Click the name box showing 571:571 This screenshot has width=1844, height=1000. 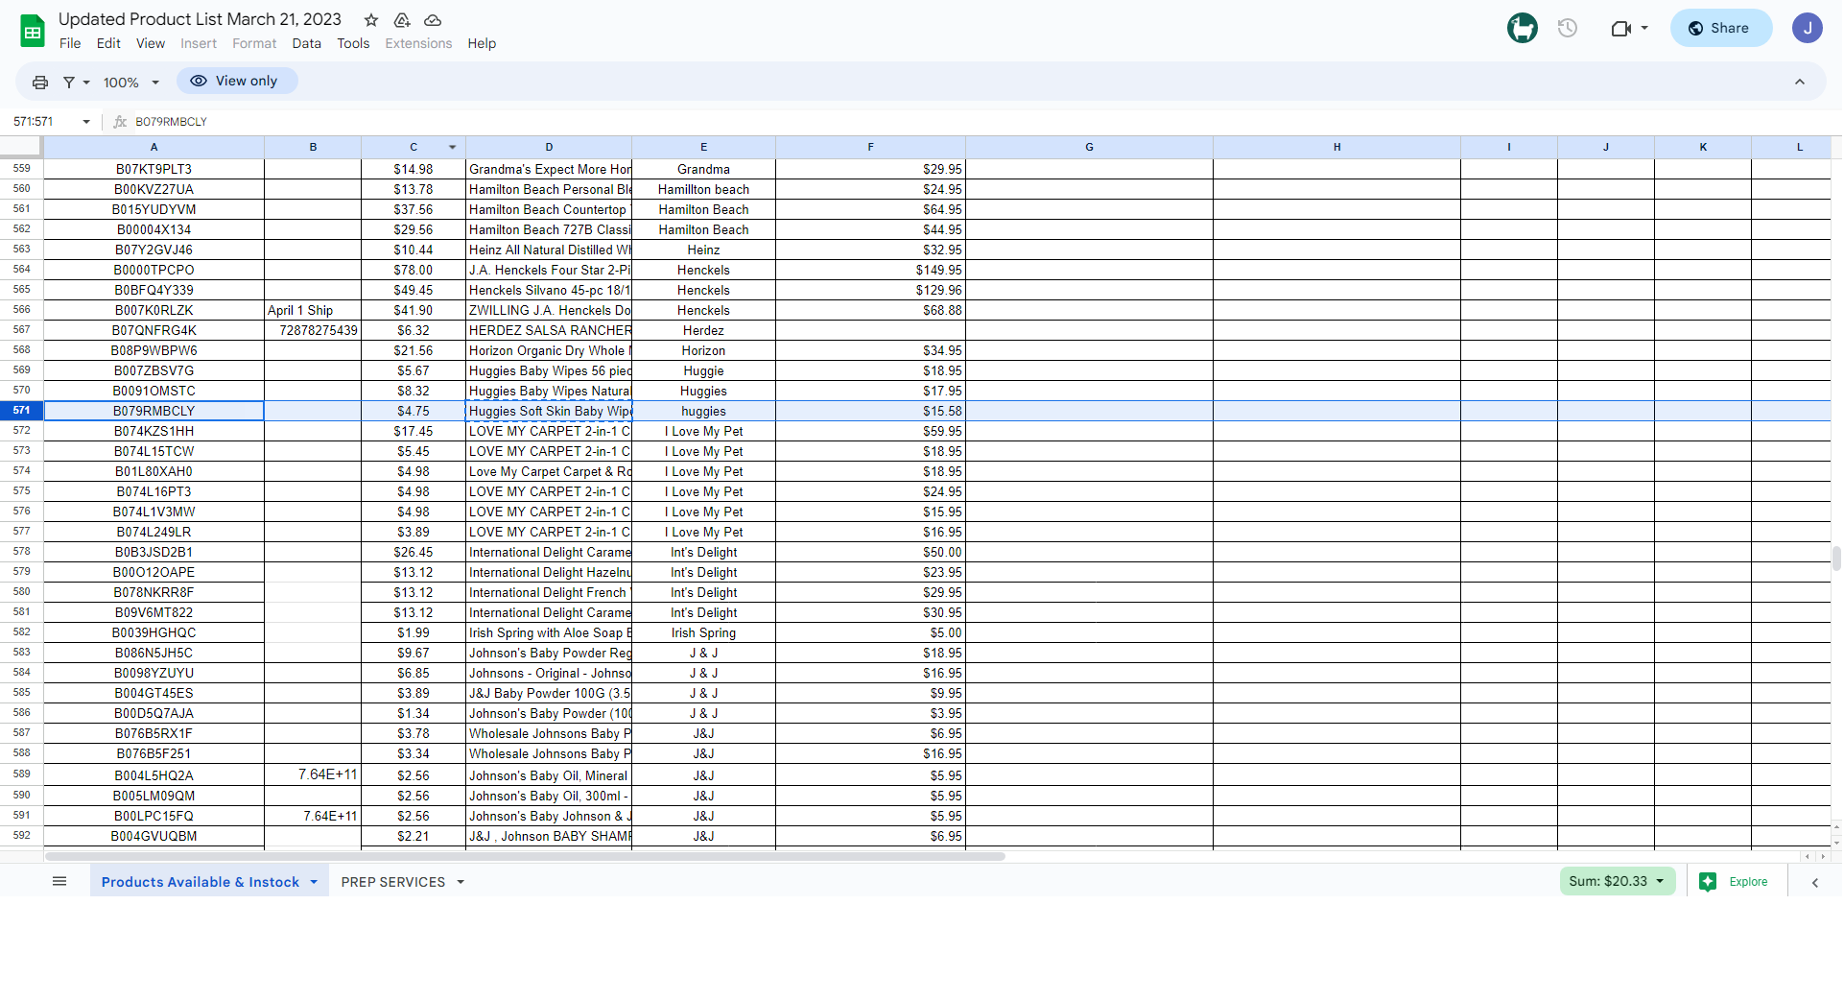click(x=46, y=122)
